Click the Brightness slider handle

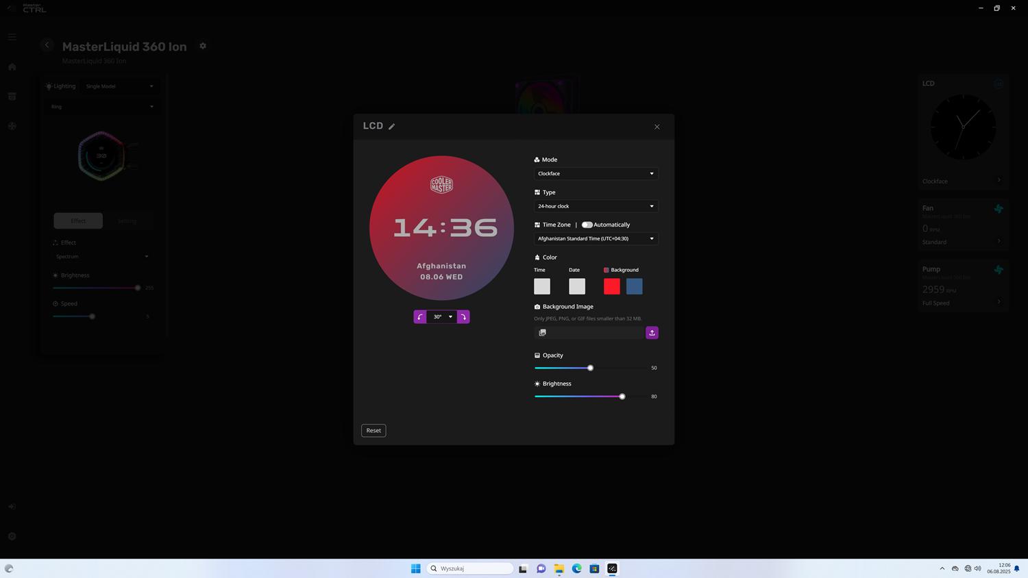pyautogui.click(x=622, y=397)
